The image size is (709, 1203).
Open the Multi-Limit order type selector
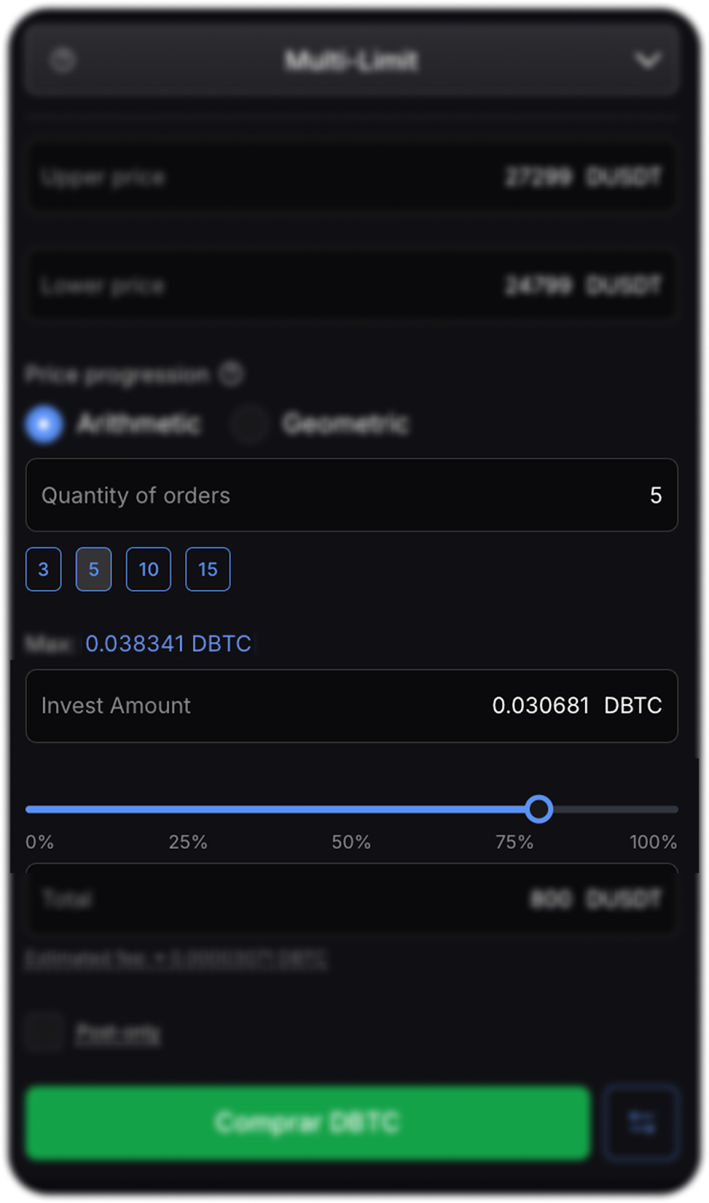(x=351, y=60)
